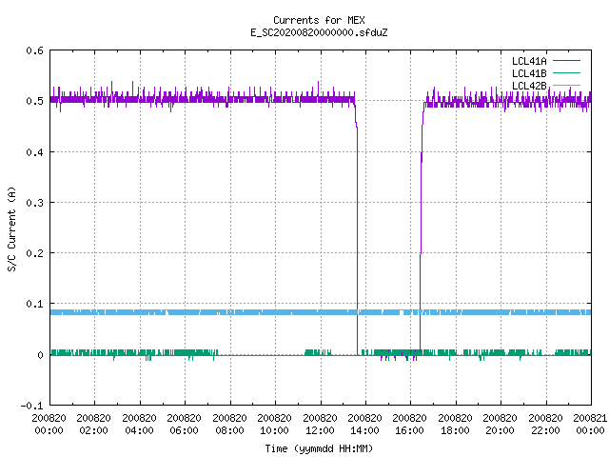This screenshot has height=457, width=609.
Task: Click the green LCL41B legend line sample
Action: 566,72
